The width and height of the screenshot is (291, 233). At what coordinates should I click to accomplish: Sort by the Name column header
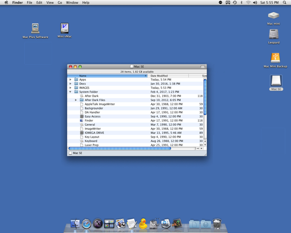107,76
